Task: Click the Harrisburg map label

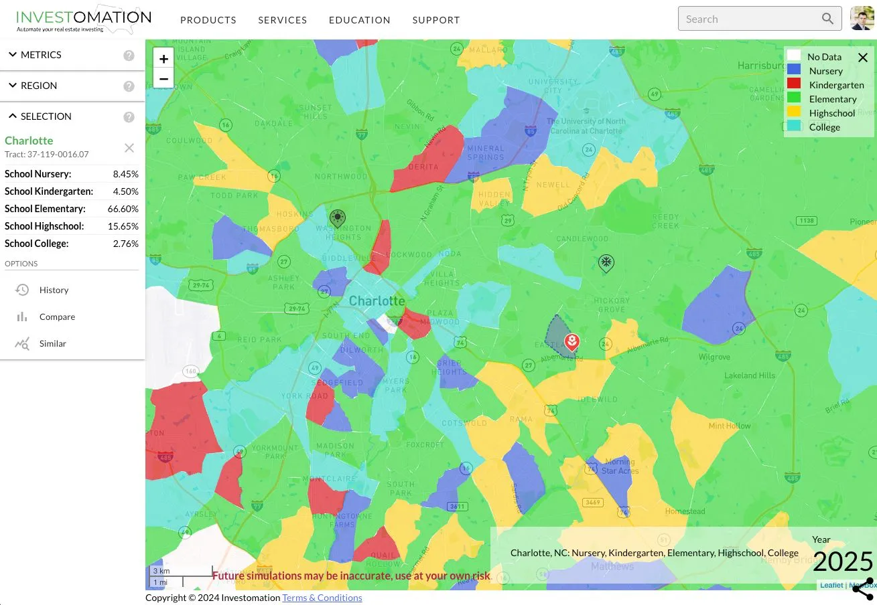Action: click(761, 66)
